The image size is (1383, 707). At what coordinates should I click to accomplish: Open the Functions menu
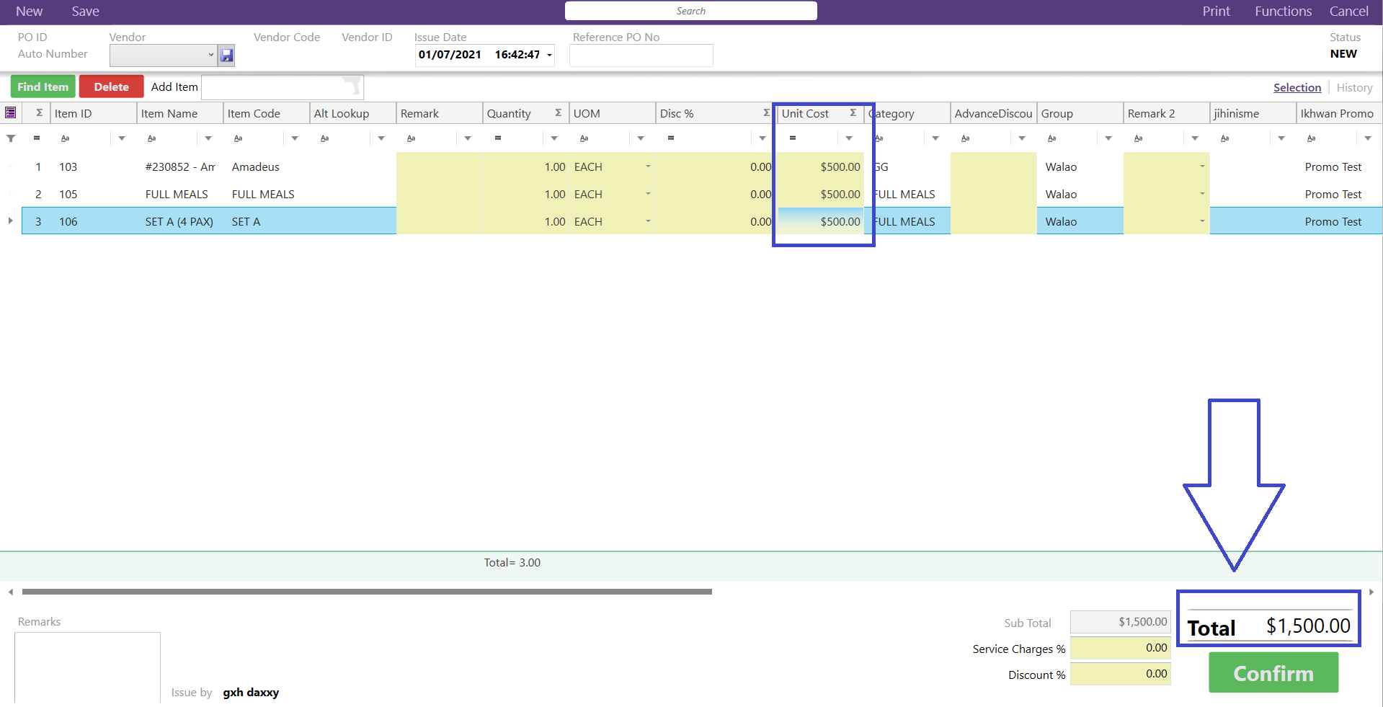tap(1283, 12)
